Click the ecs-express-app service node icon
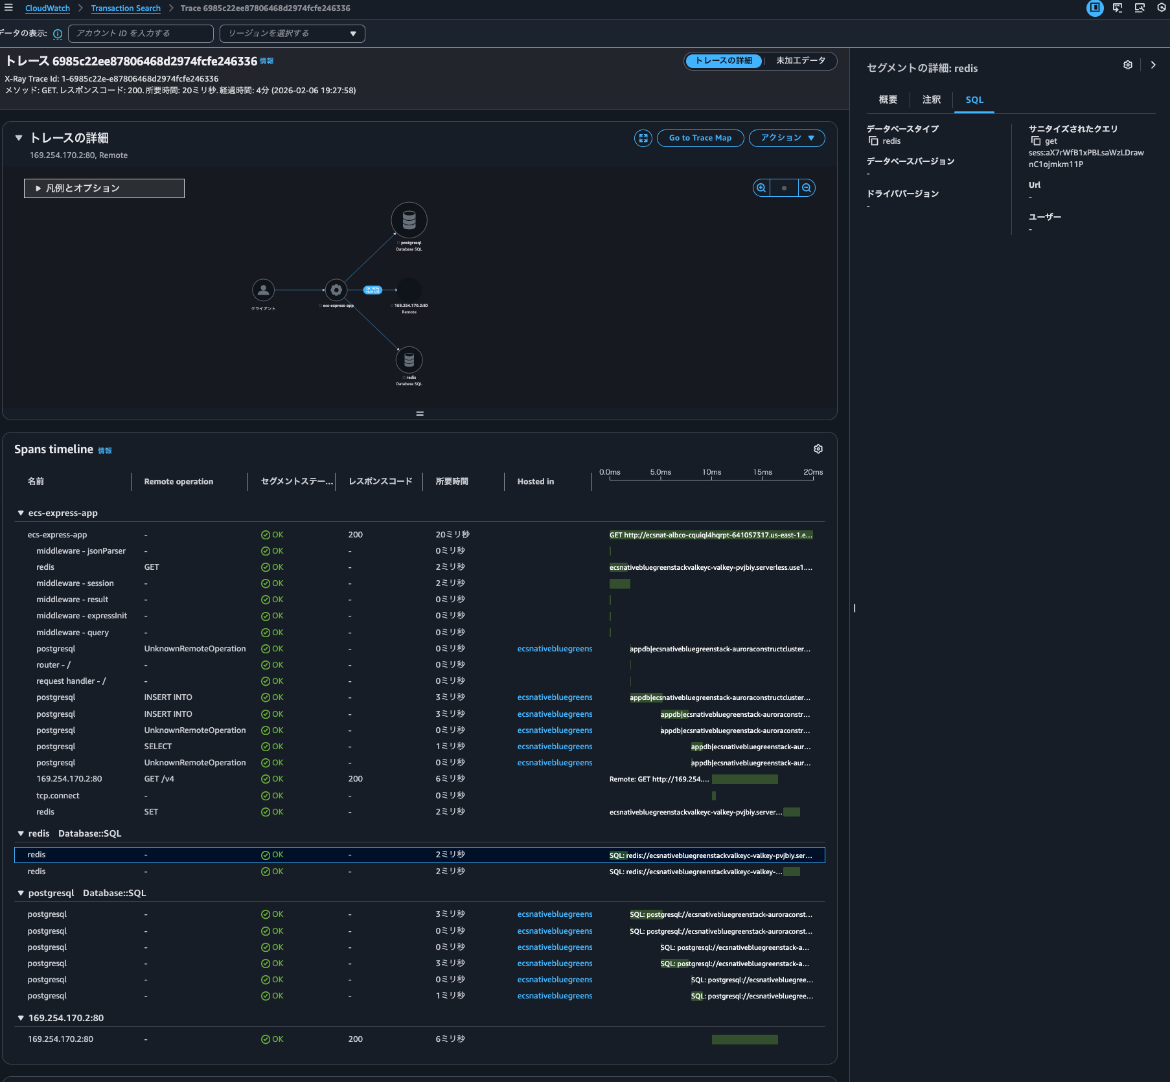1170x1082 pixels. coord(336,290)
